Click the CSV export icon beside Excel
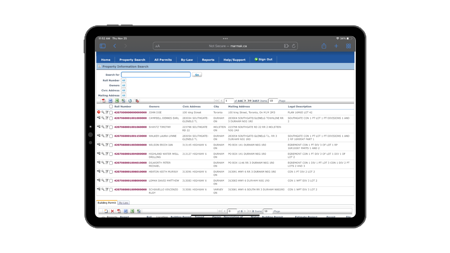Screen dimensions: 450x253 click(123, 101)
